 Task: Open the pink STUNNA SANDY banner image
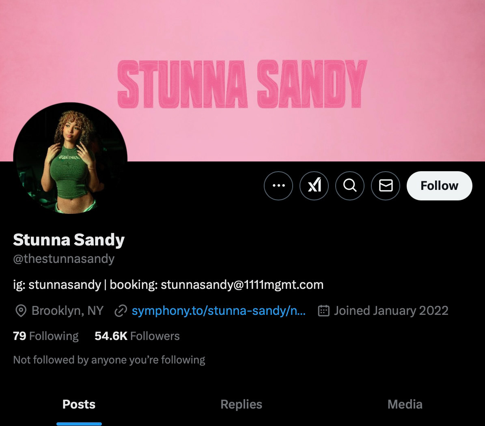(x=243, y=80)
